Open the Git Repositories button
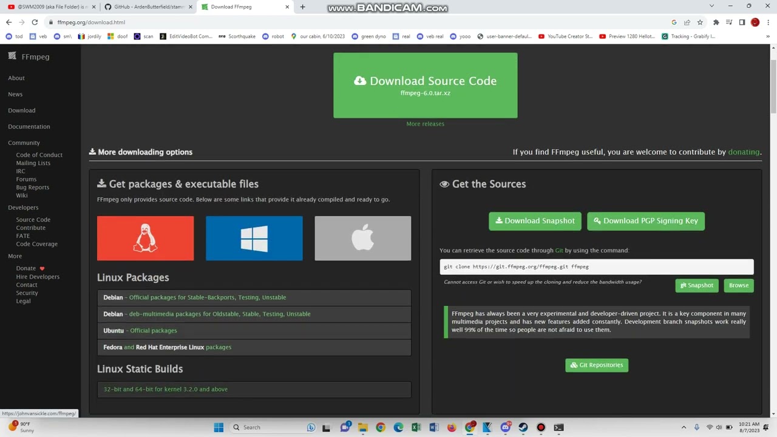Viewport: 777px width, 437px height. coord(597,365)
